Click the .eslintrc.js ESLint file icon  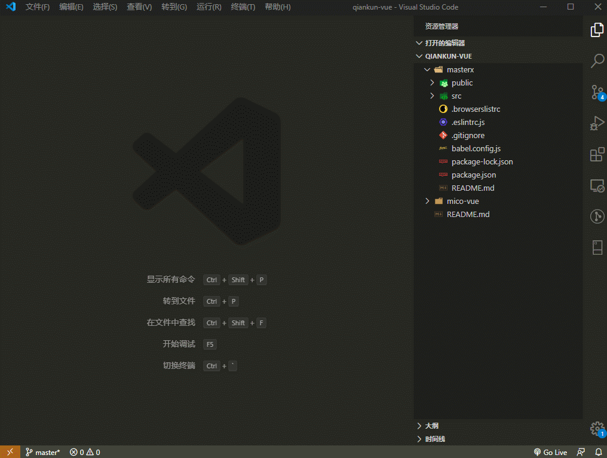pyautogui.click(x=443, y=122)
